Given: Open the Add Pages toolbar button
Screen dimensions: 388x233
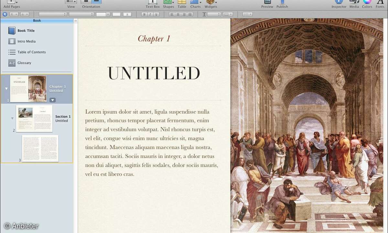Looking at the screenshot, I should tap(12, 4).
